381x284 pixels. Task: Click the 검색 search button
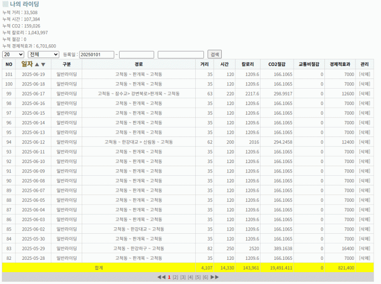pos(214,54)
